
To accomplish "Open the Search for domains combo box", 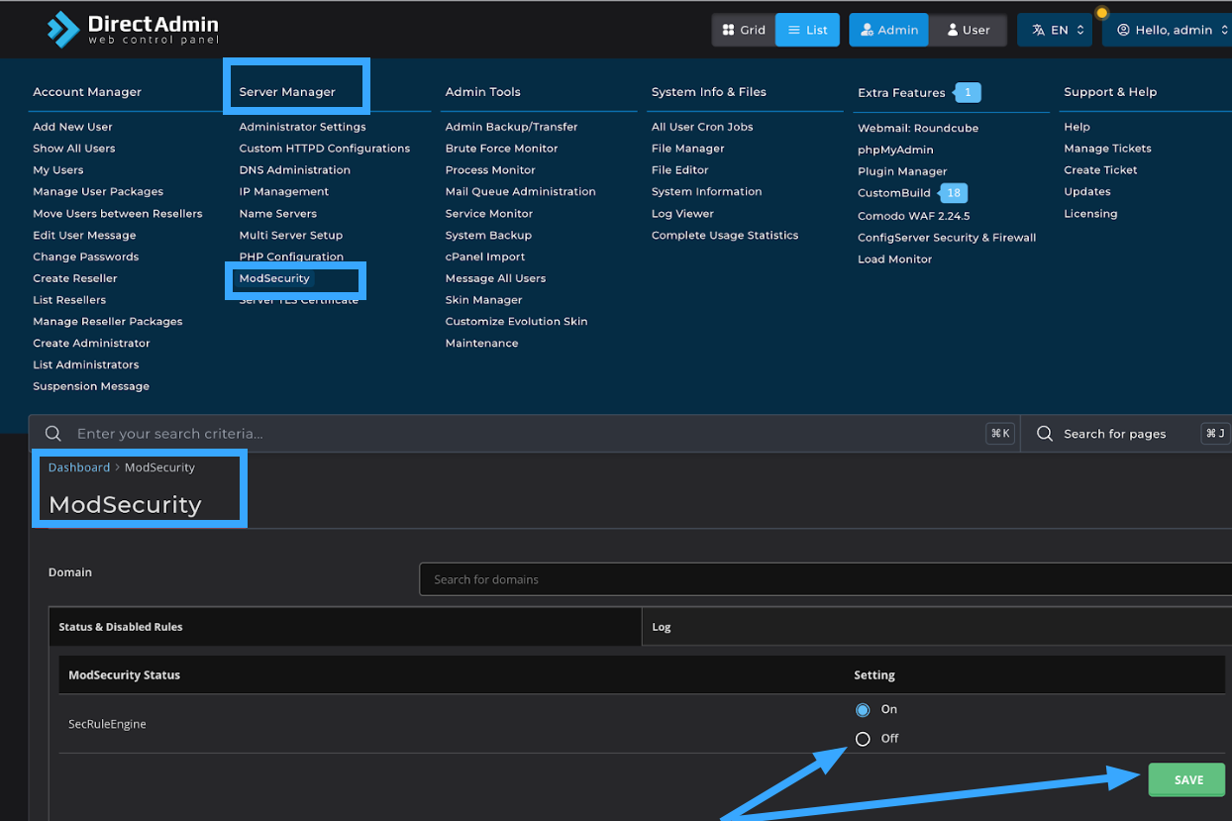I will point(825,579).
